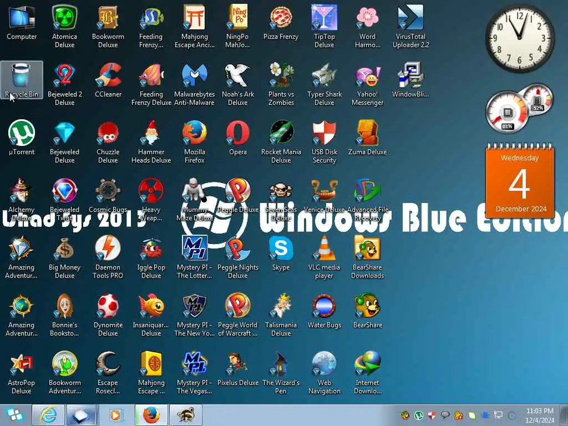
Task: Launch Talismania Deluxe
Action: 281,315
